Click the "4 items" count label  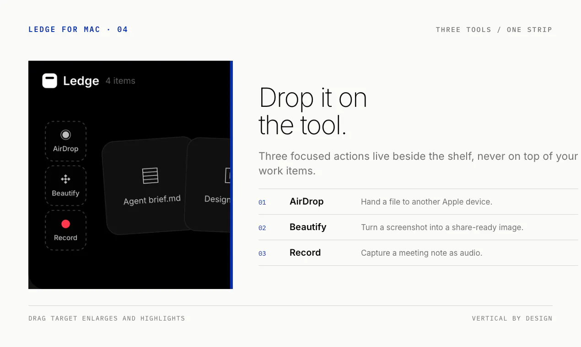point(120,81)
